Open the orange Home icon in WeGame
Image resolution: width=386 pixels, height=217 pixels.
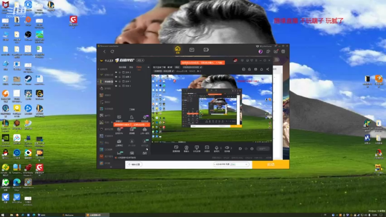tap(177, 49)
